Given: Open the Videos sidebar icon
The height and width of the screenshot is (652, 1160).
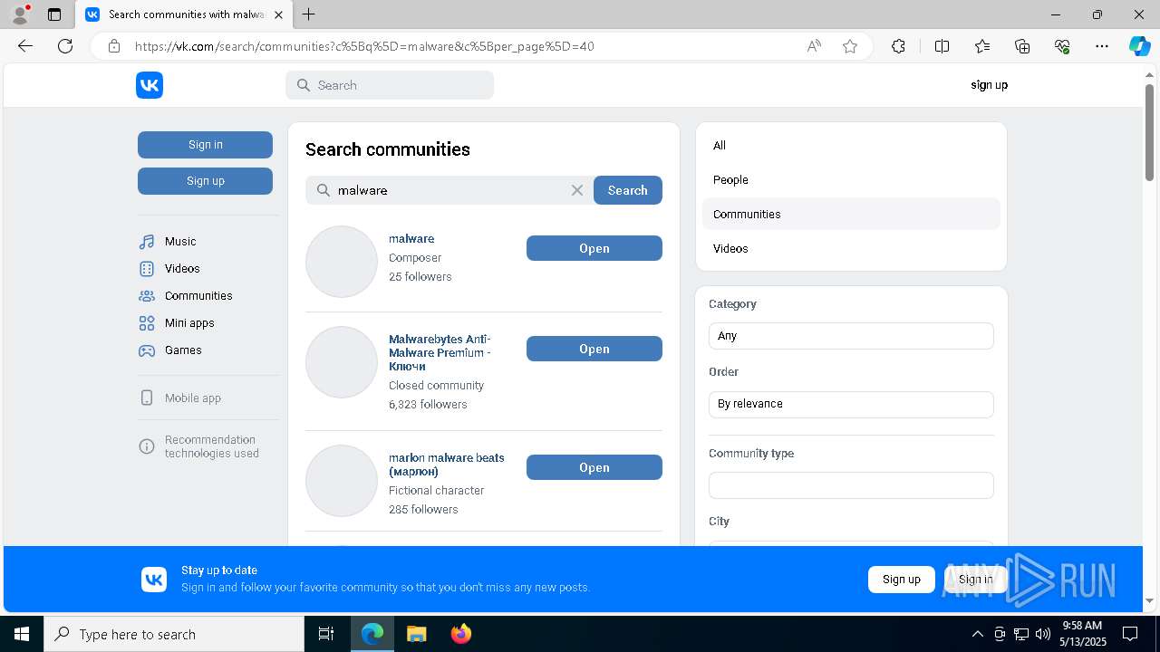Looking at the screenshot, I should 147,269.
